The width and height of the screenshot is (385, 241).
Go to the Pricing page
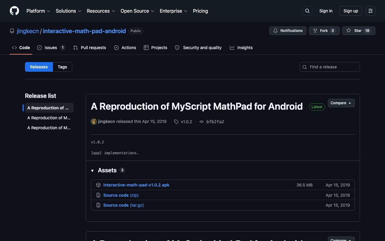click(x=200, y=11)
